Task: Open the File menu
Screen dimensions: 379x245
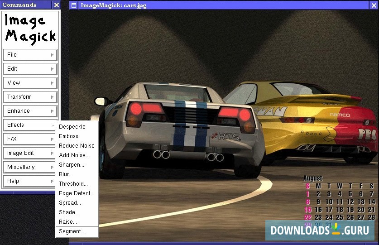Action: tap(30, 55)
